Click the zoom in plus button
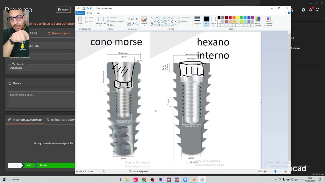Image resolution: width=325 pixels, height=183 pixels. (286, 172)
